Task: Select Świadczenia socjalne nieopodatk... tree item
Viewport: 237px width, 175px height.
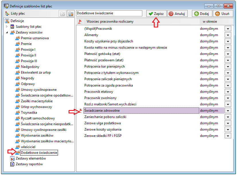Action: [47, 124]
